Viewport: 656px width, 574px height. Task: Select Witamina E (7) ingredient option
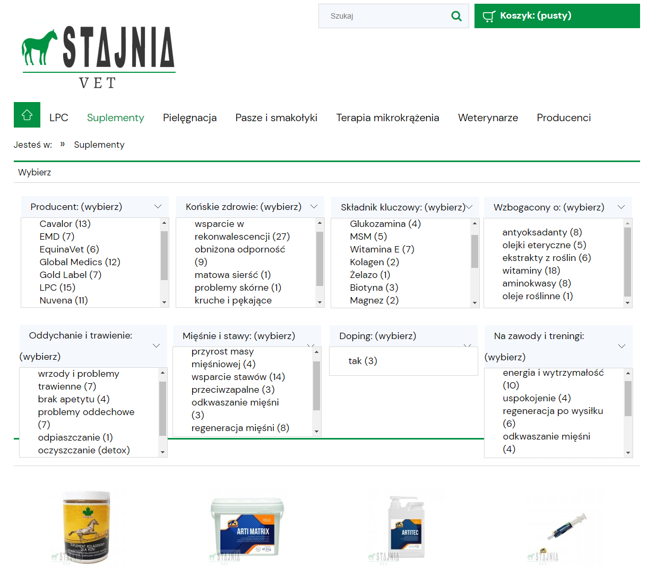click(x=382, y=249)
